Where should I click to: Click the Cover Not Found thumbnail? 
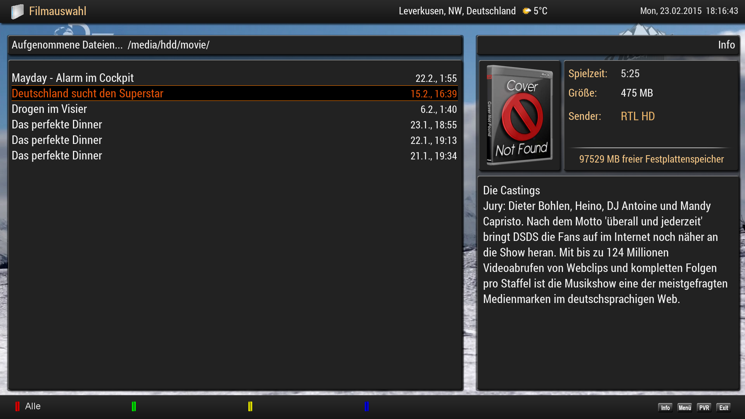pyautogui.click(x=520, y=115)
